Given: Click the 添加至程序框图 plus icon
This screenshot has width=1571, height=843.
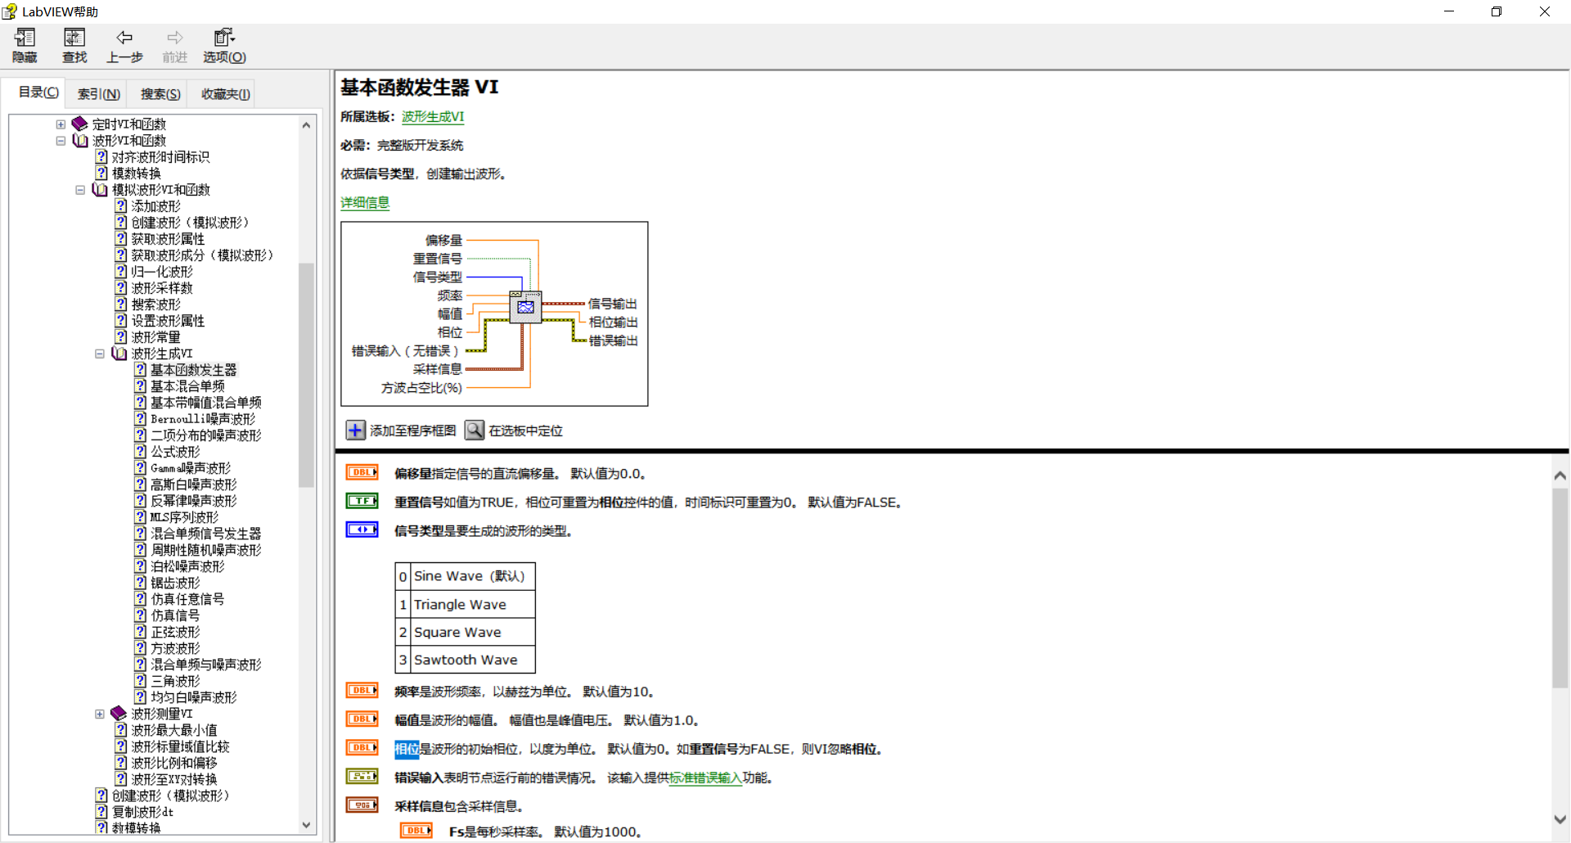Looking at the screenshot, I should (356, 431).
